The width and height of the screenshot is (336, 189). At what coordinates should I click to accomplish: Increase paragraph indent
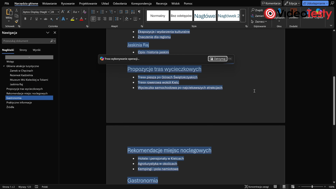pyautogui.click(x=127, y=12)
